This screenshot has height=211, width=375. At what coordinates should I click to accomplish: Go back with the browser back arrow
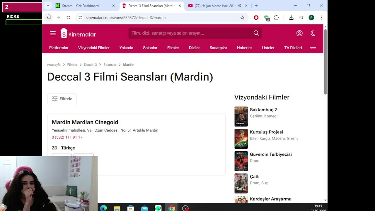[48, 18]
